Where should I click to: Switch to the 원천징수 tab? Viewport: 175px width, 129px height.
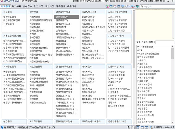point(27,6)
